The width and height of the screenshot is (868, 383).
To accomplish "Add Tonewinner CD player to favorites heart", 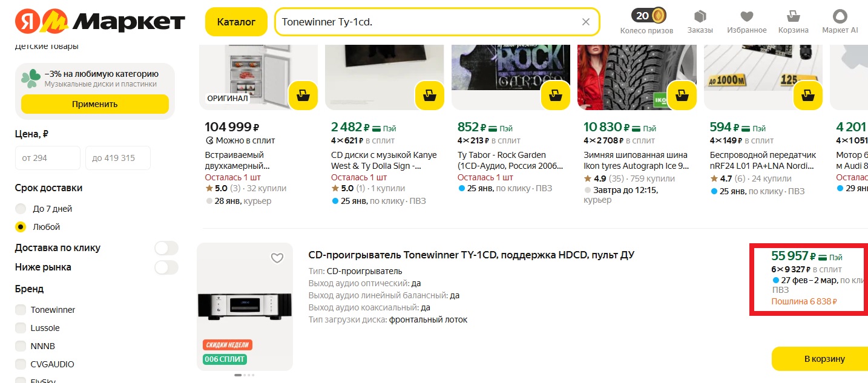I will tap(277, 258).
